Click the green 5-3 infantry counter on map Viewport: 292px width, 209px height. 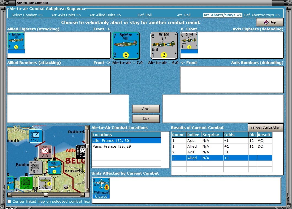[x=26, y=183]
